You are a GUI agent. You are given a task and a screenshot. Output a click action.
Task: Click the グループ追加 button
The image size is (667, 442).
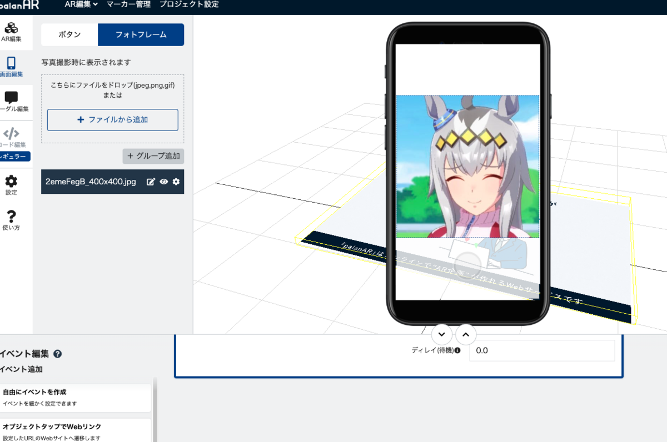(x=153, y=157)
